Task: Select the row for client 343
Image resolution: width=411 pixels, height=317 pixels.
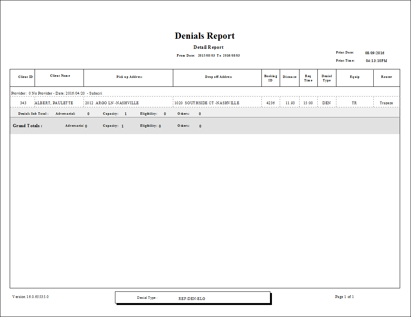Action: coord(23,102)
